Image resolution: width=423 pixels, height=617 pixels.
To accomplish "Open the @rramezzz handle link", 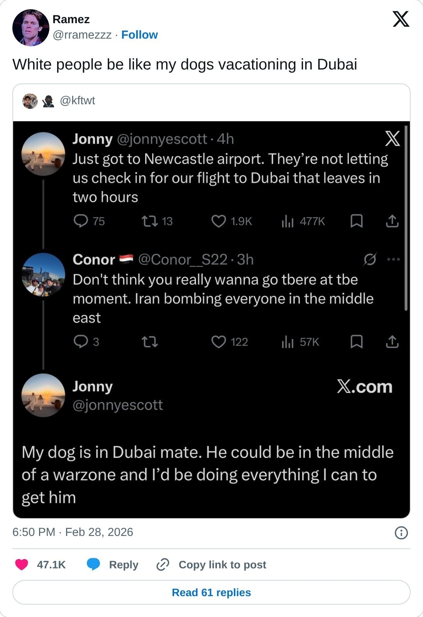I will 82,35.
